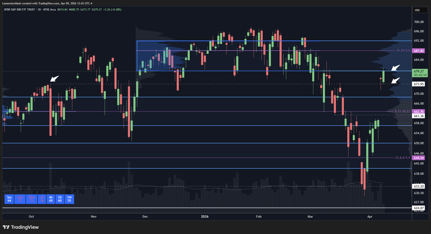
Task: Click the 654.00 price axis tick
Action: pos(419,133)
